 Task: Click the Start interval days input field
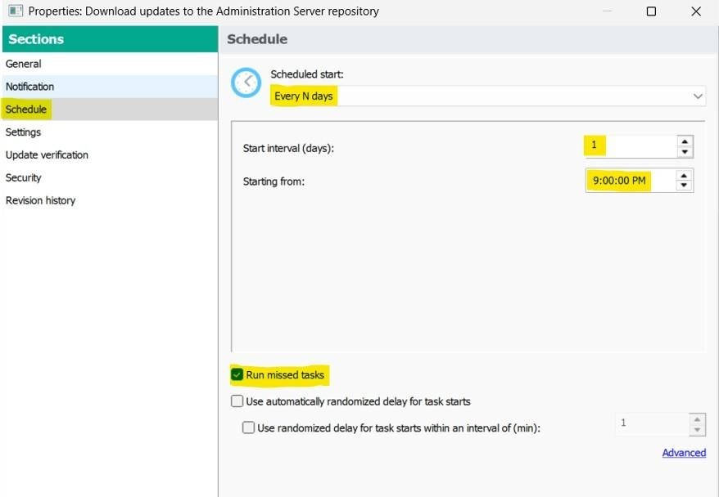[629, 147]
